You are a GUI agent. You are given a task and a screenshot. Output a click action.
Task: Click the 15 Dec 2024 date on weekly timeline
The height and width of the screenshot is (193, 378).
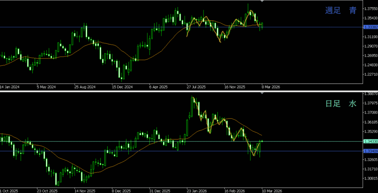coord(123,87)
